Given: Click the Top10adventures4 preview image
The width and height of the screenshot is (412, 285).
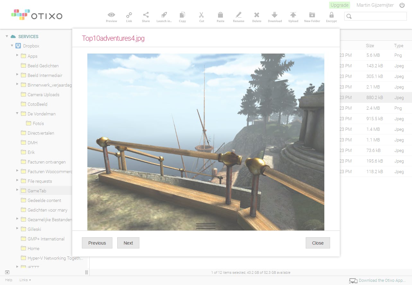Looking at the screenshot, I should (x=206, y=142).
